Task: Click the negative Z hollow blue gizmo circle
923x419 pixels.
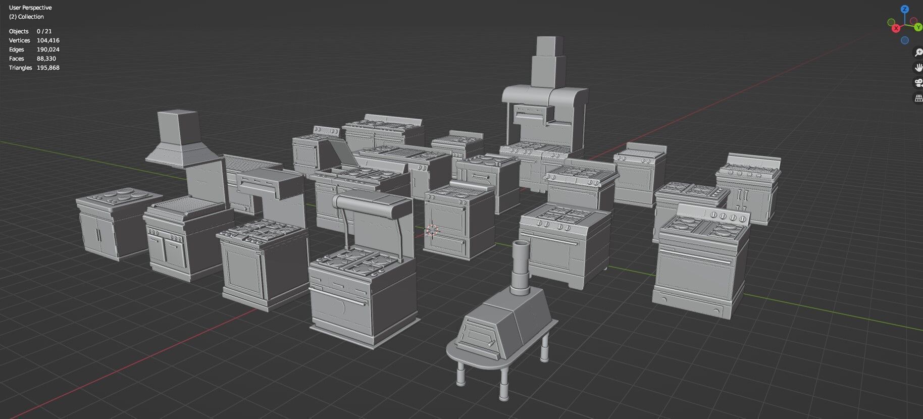Action: coord(905,40)
